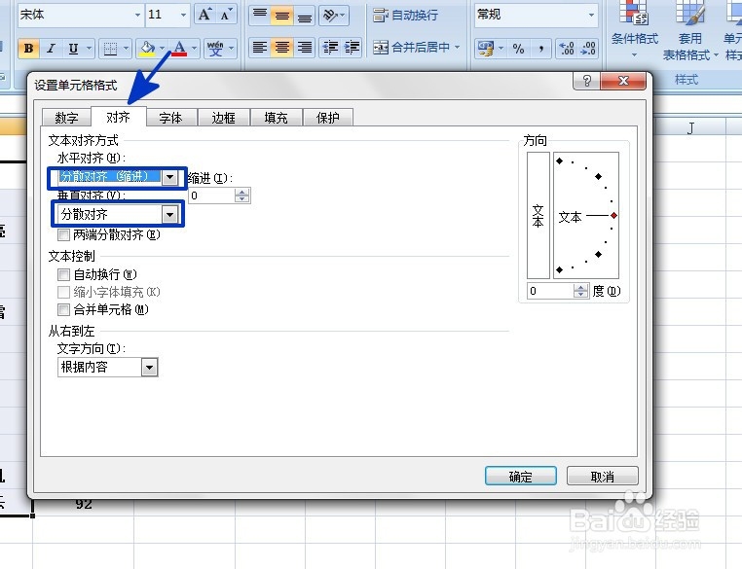742x569 pixels.
Task: Apply Underline formatting in ribbon
Action: point(73,49)
